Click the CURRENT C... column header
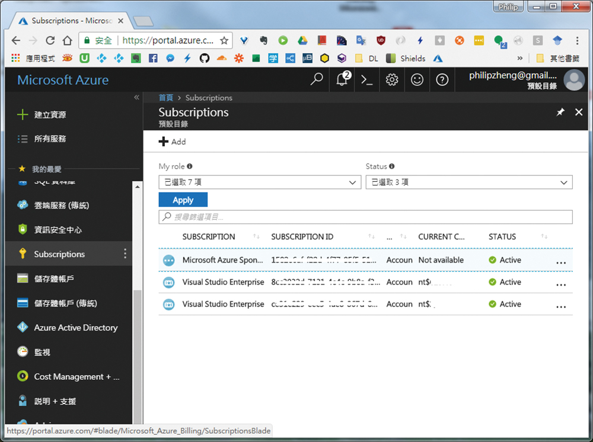 click(441, 237)
